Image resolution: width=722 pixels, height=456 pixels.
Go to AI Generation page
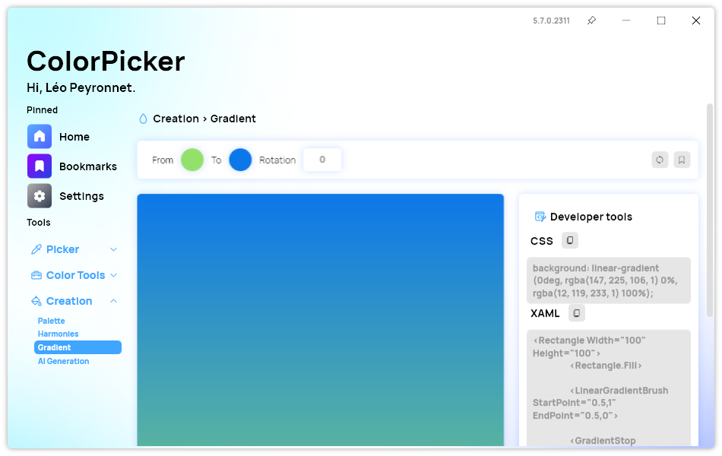coord(64,361)
